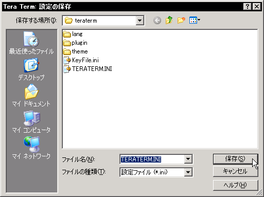Expand the ファイル名 dropdown arrow
Screen dimensions: 264x197
188,159
